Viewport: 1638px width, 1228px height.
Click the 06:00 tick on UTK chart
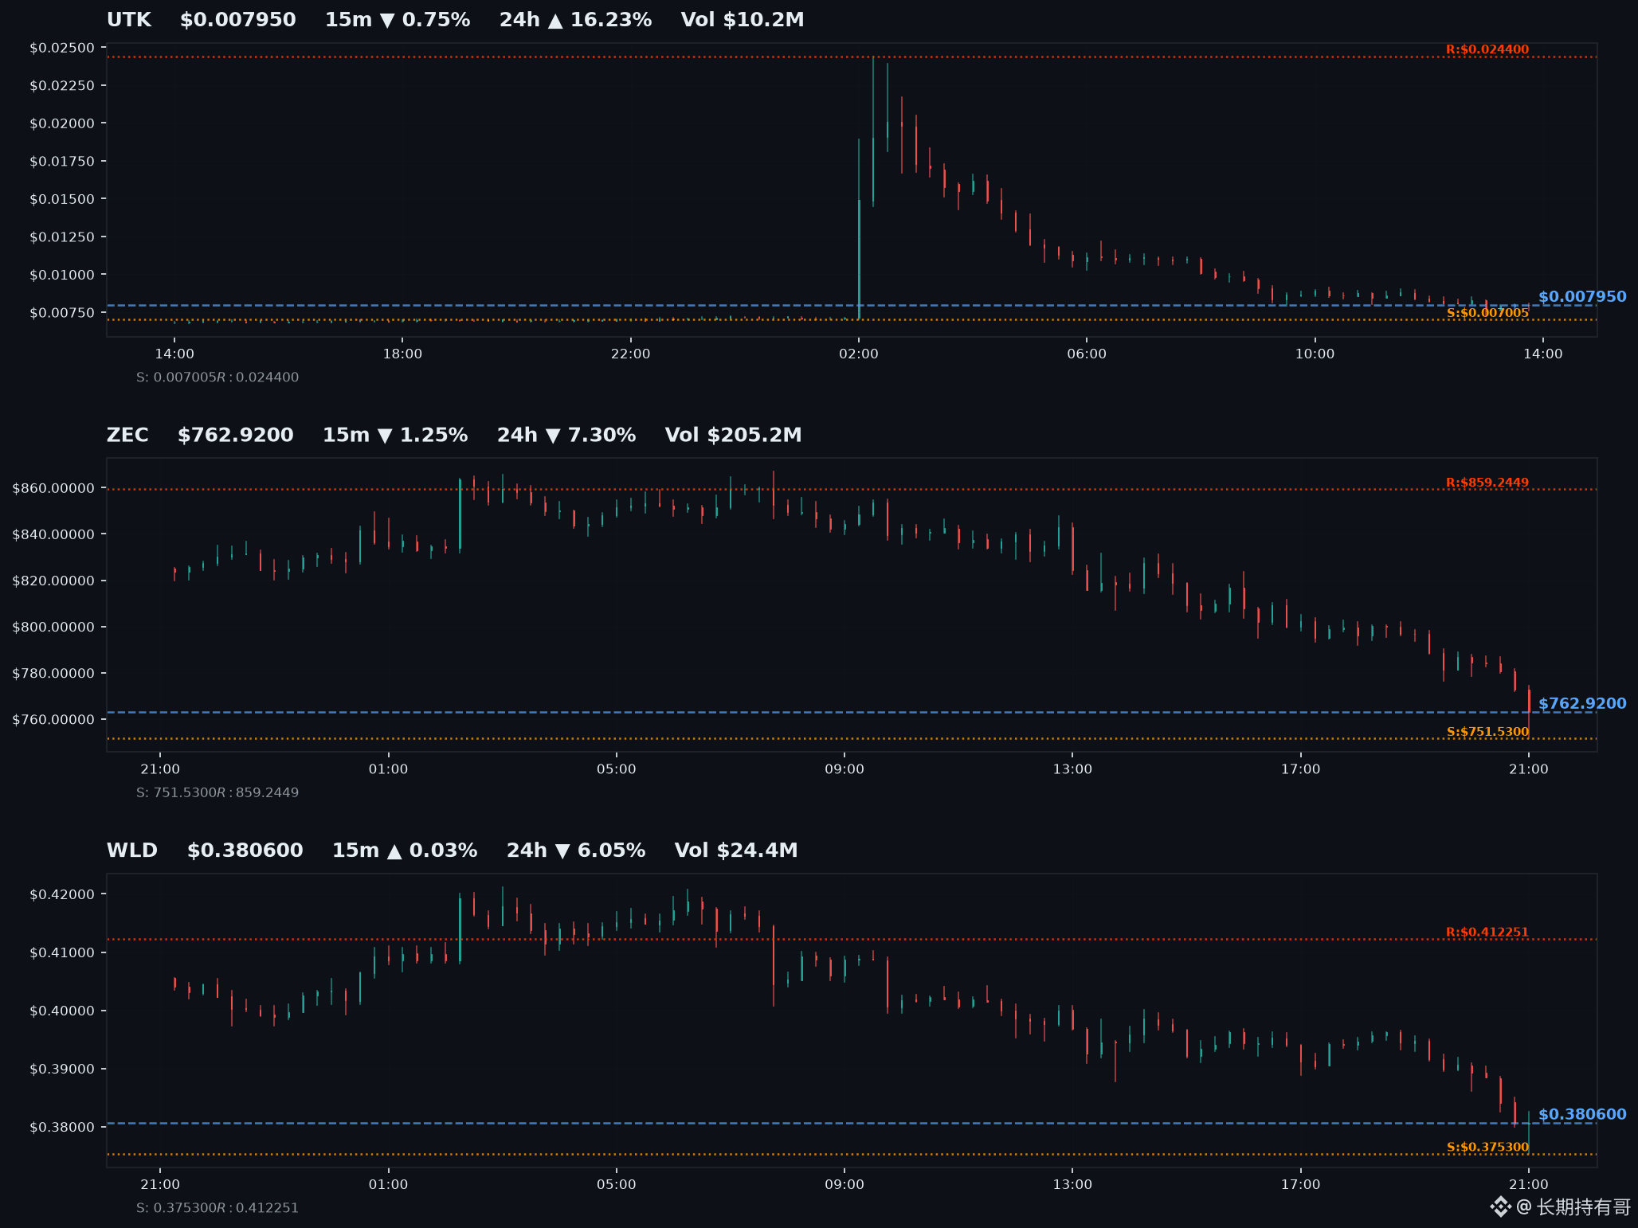pyautogui.click(x=1087, y=354)
